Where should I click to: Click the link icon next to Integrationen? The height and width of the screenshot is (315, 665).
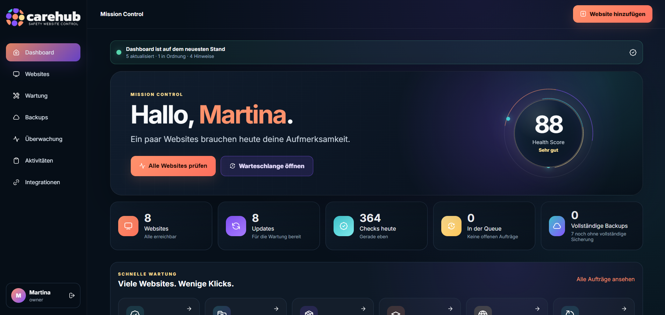16,182
